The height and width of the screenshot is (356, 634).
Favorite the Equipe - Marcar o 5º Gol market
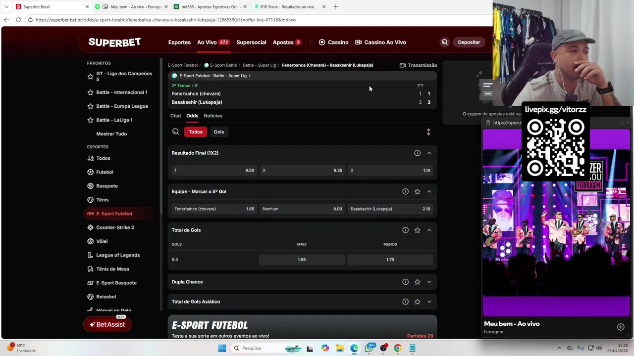point(417,191)
